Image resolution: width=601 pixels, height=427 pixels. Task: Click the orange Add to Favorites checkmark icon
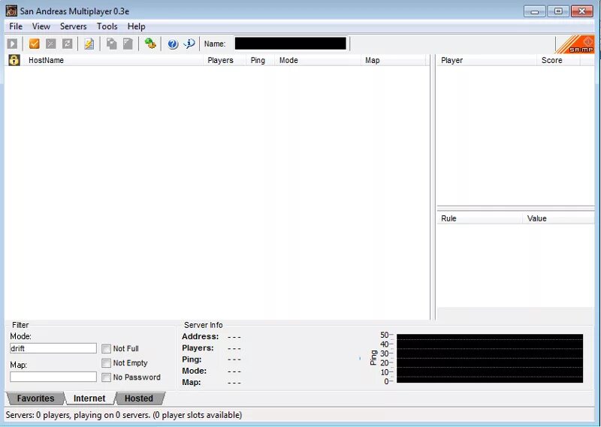[34, 44]
